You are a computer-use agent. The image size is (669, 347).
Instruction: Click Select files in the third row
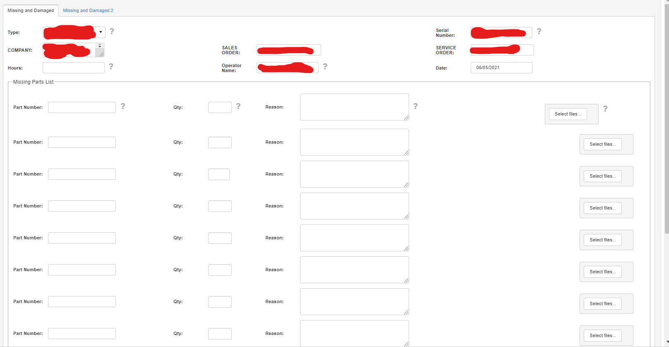click(603, 176)
